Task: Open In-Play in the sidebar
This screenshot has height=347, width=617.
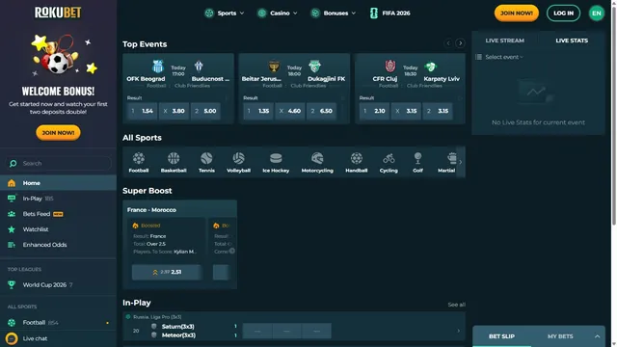Action: pos(58,199)
